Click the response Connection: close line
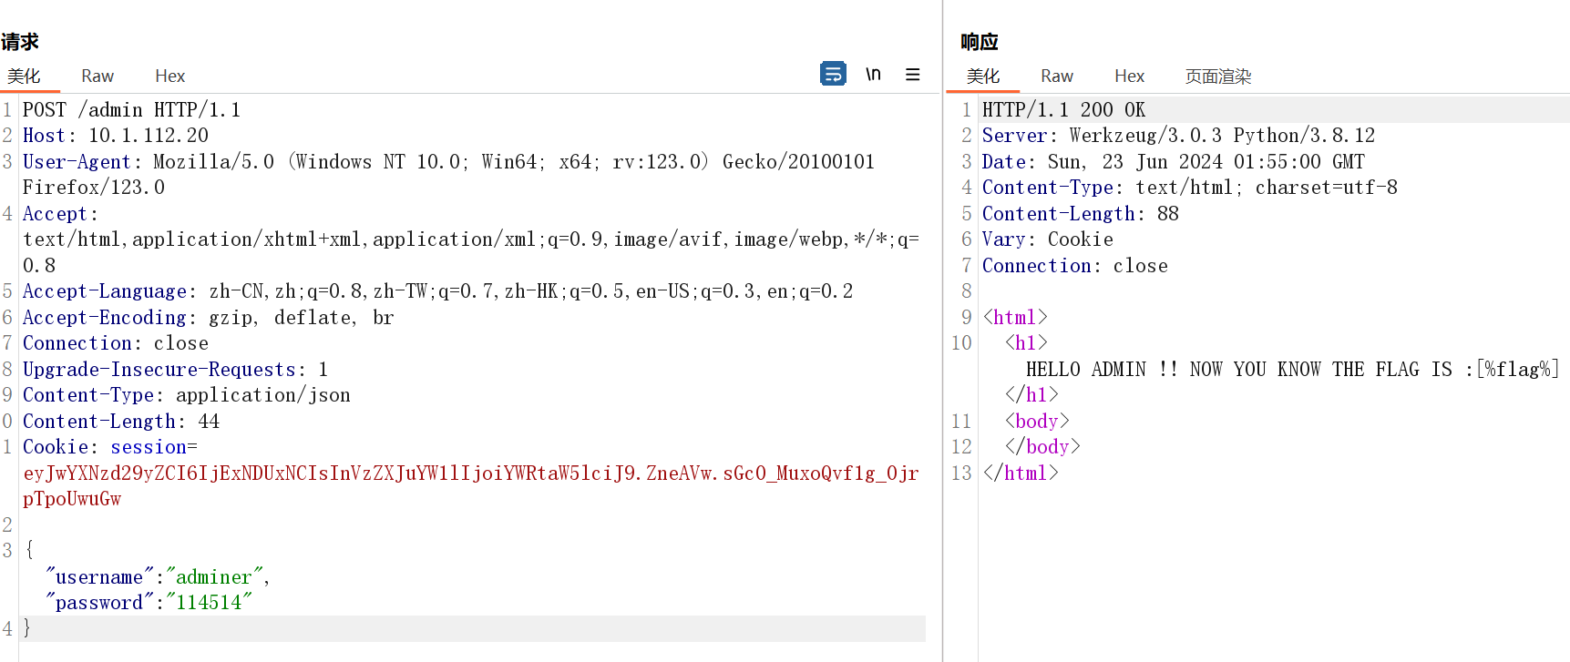 (x=1075, y=266)
